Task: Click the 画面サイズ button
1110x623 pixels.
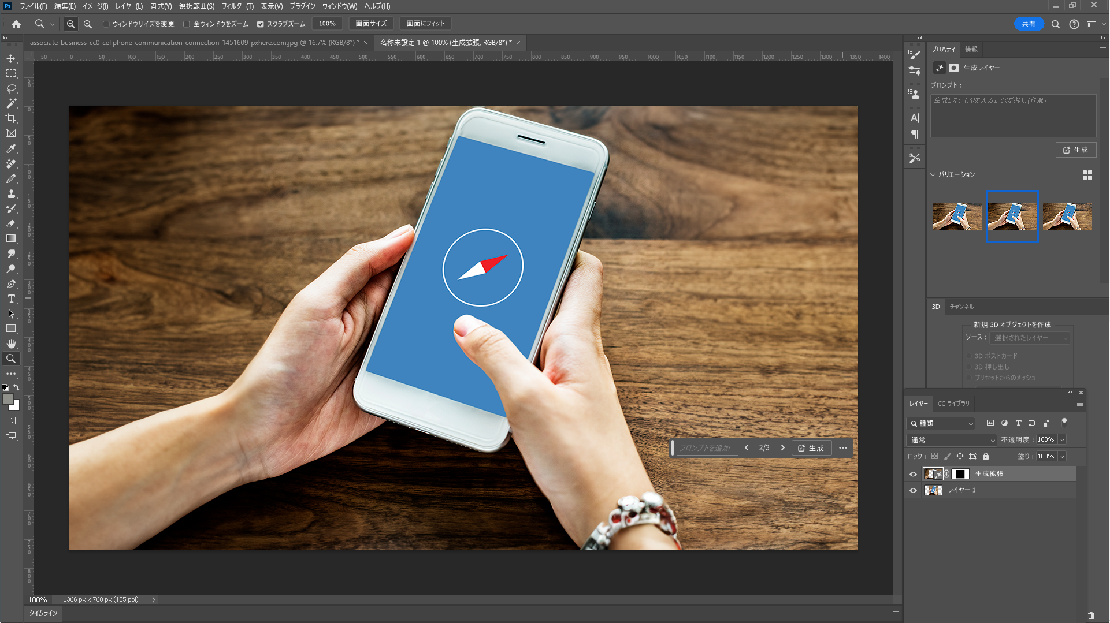Action: pos(371,24)
